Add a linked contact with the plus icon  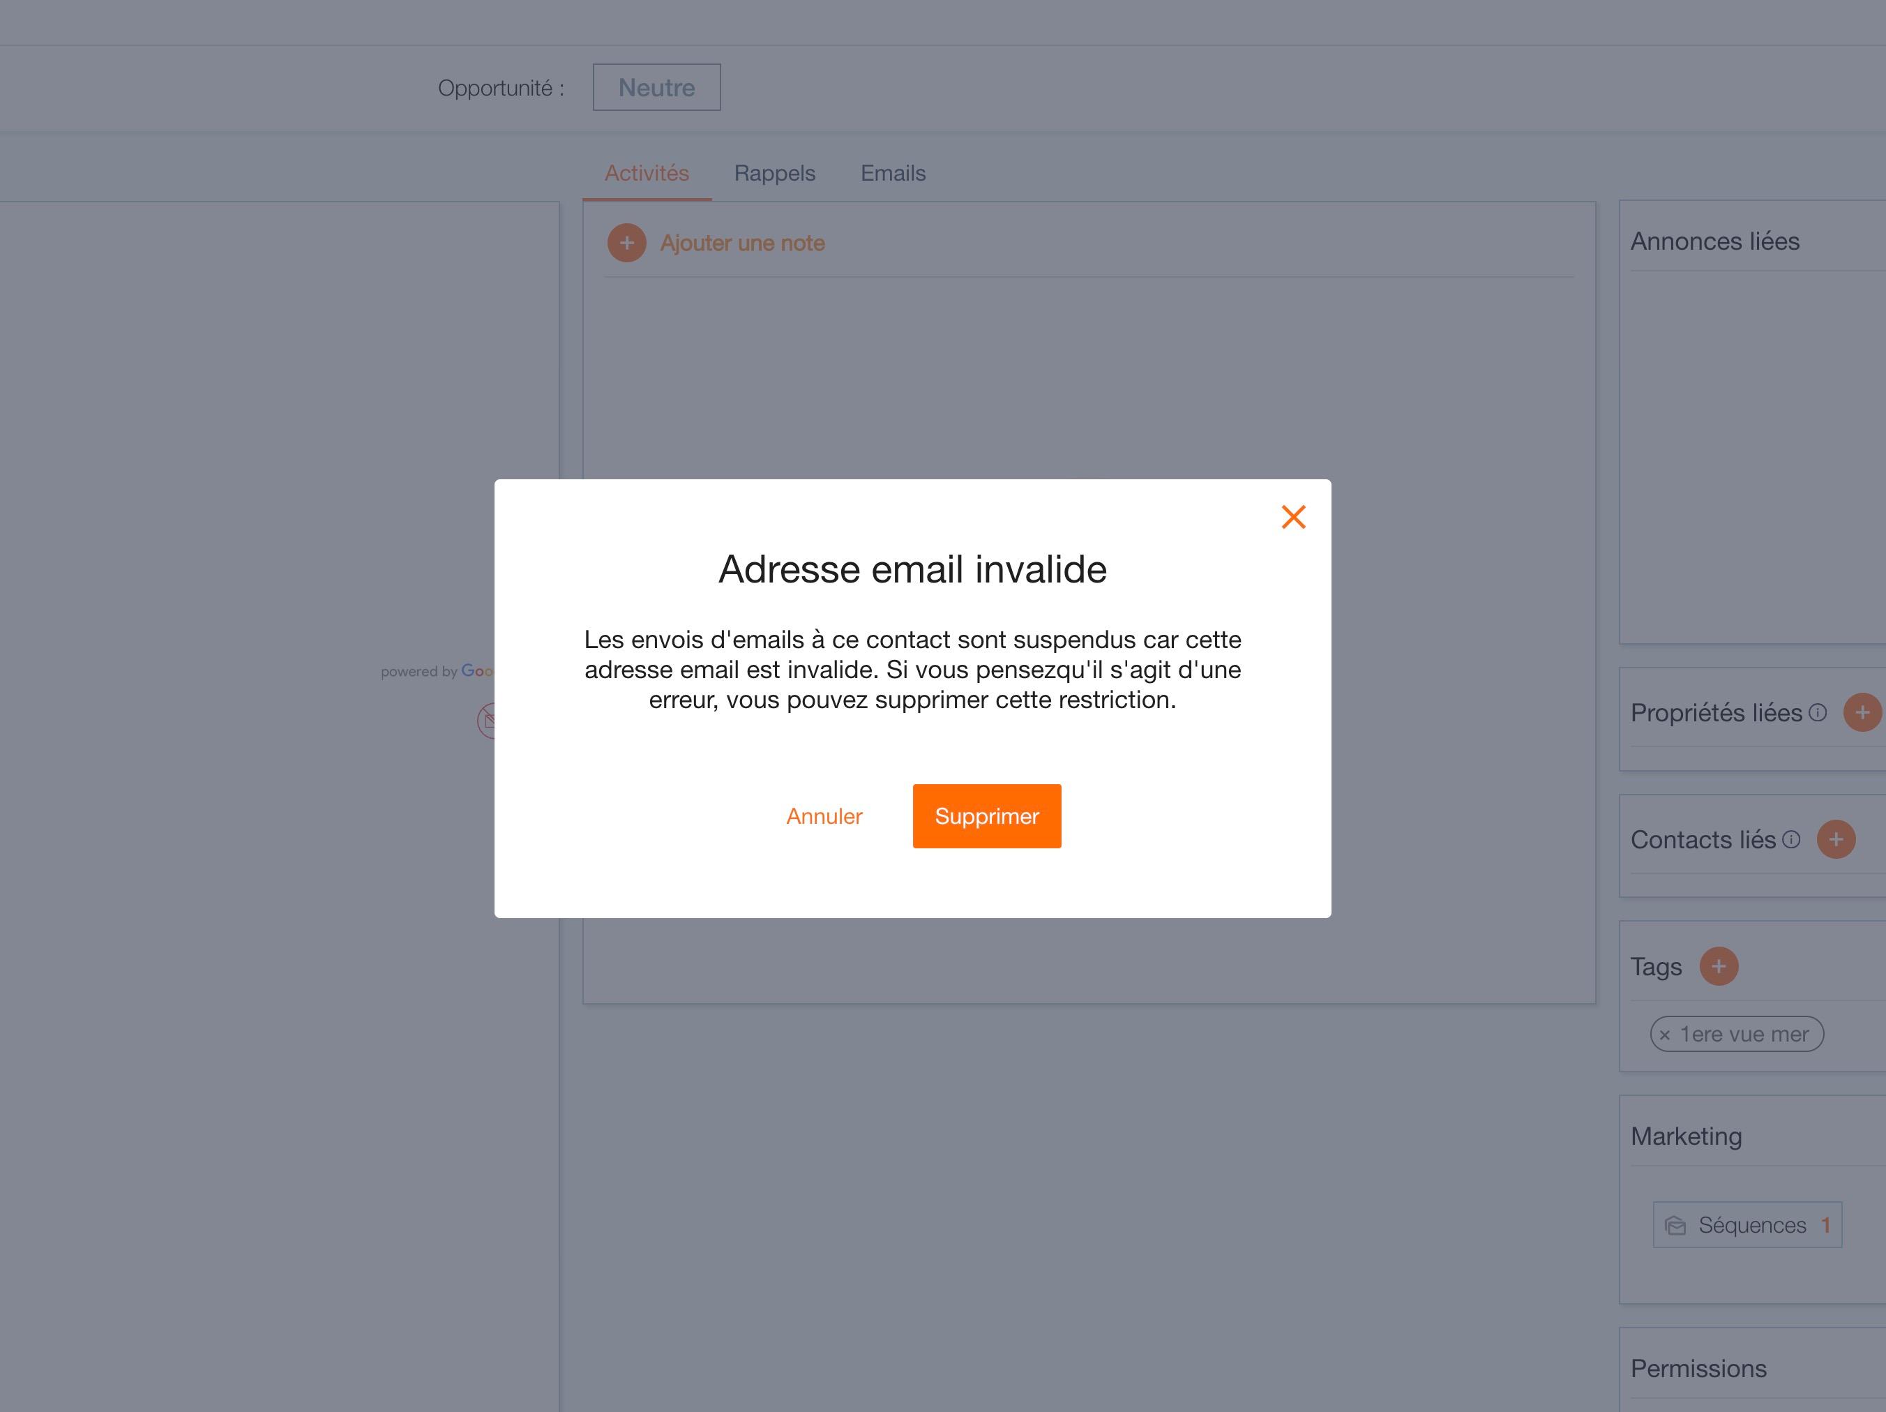click(x=1836, y=839)
